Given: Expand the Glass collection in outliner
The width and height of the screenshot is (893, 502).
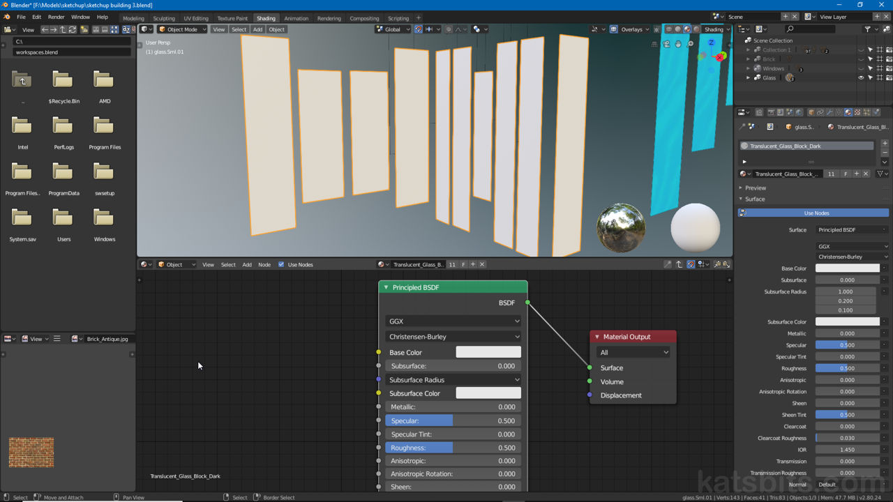Looking at the screenshot, I should [x=749, y=77].
